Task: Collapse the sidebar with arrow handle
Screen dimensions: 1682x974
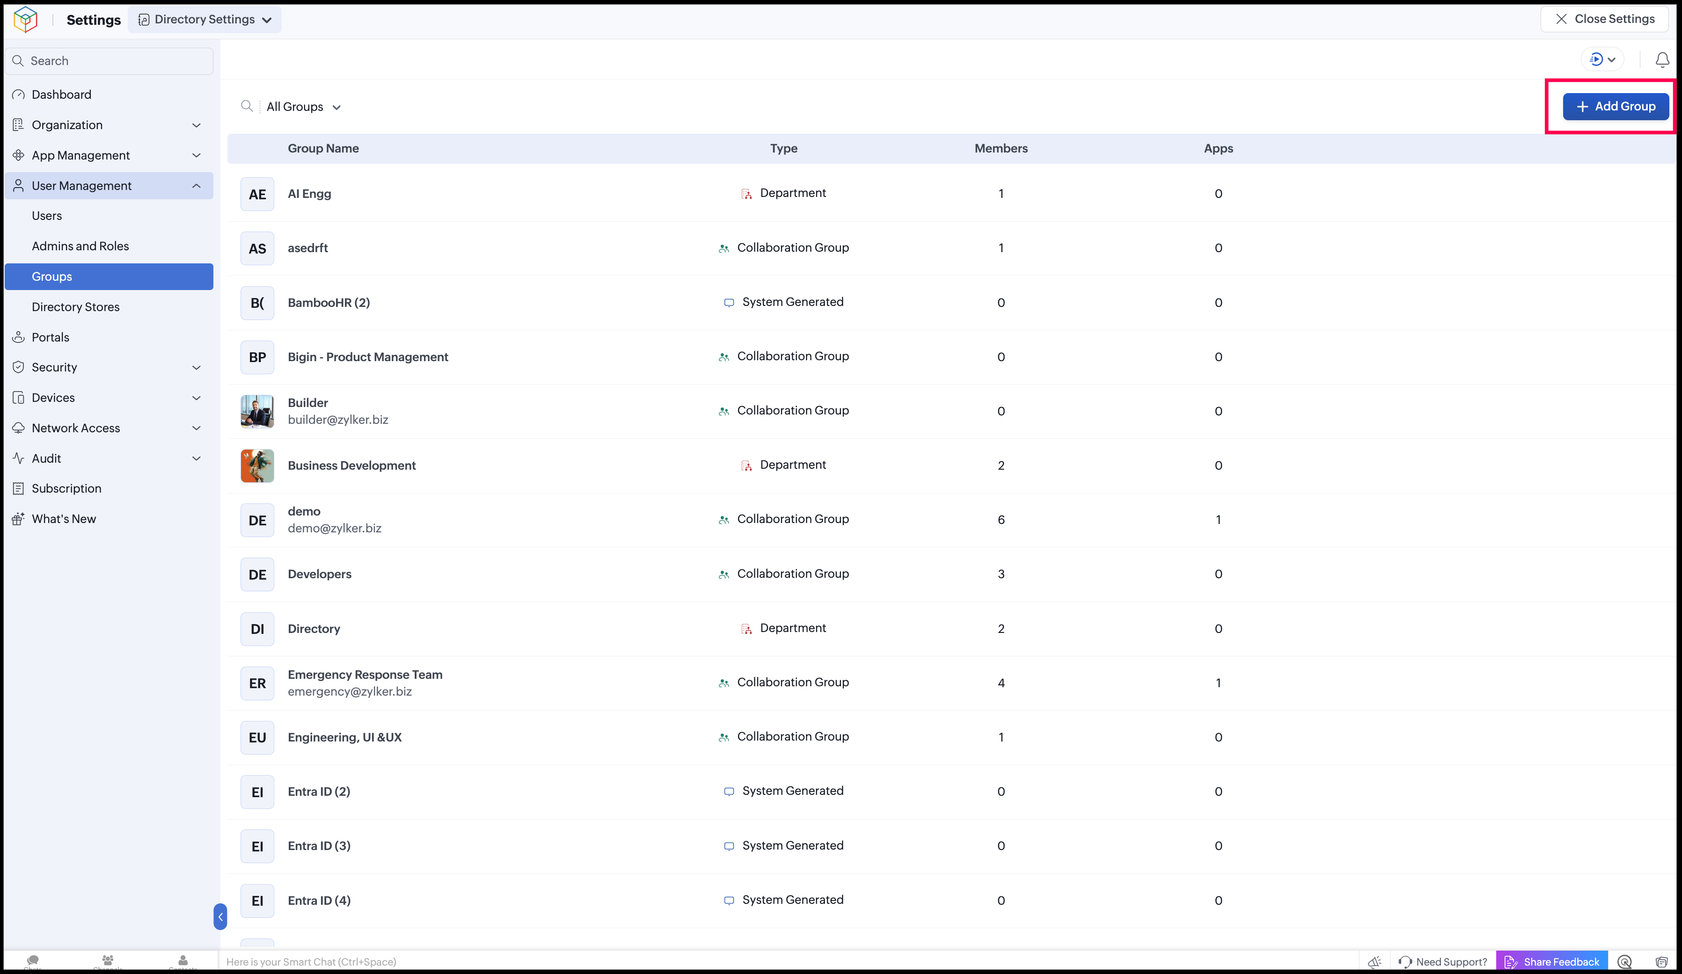Action: tap(220, 916)
